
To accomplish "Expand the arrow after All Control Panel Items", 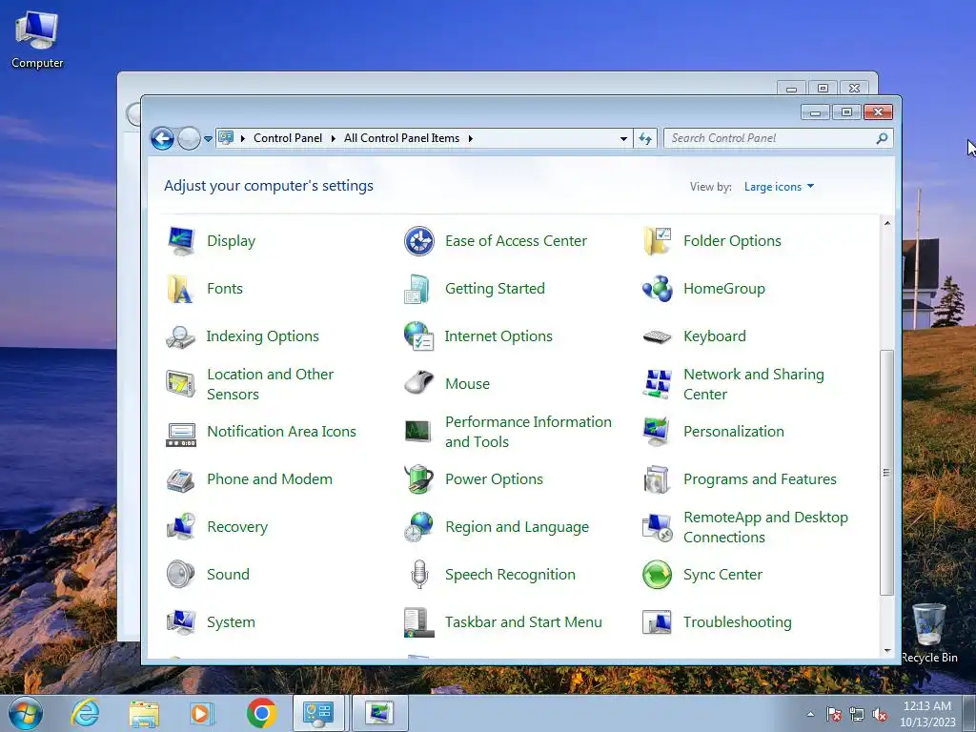I will pos(471,138).
